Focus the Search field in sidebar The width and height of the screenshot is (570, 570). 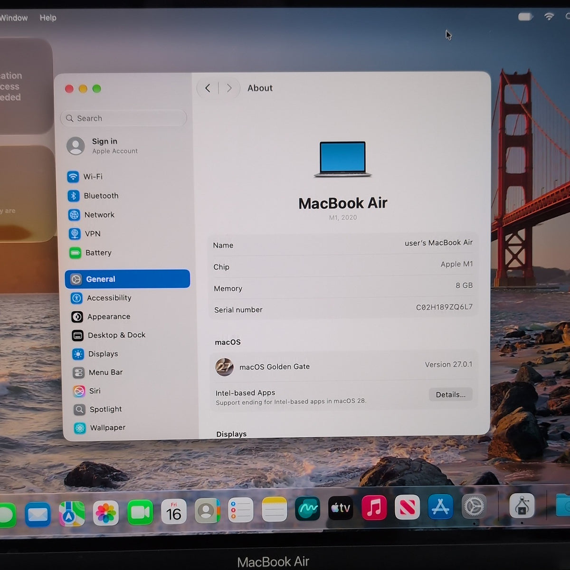pyautogui.click(x=123, y=118)
